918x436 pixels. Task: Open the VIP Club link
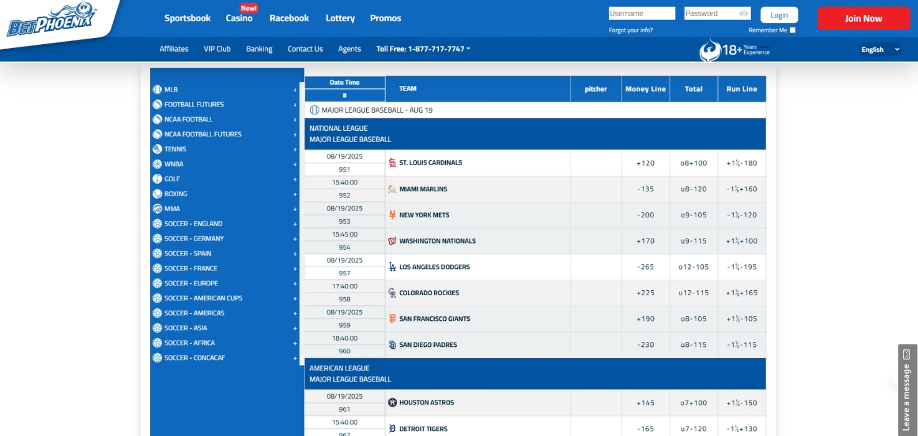click(217, 49)
